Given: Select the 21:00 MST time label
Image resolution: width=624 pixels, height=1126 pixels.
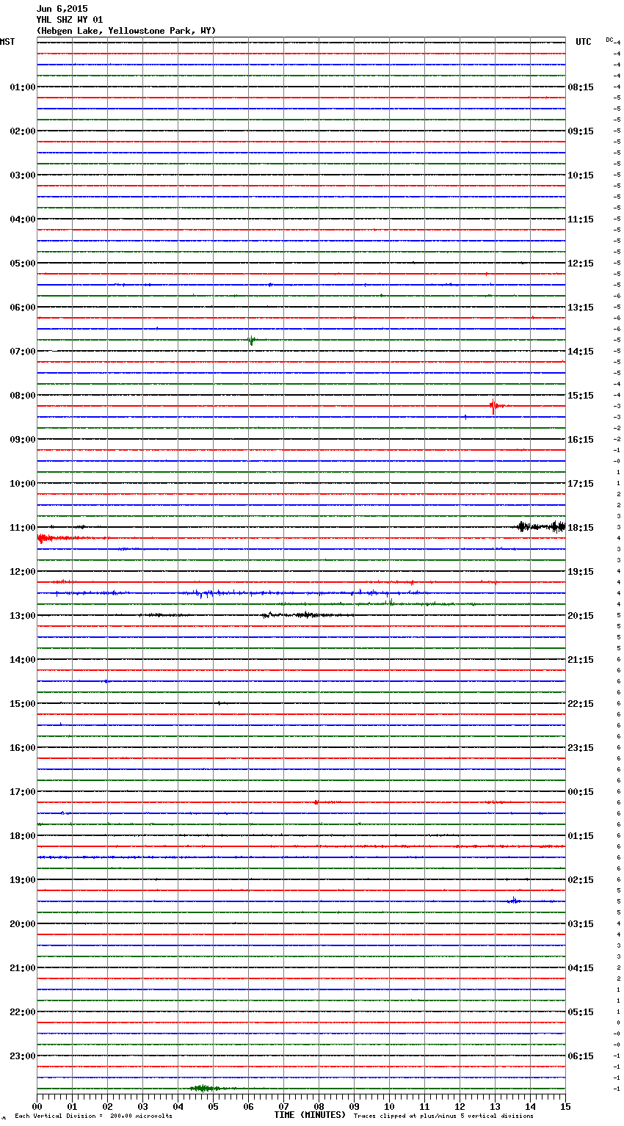Looking at the screenshot, I should (x=23, y=968).
